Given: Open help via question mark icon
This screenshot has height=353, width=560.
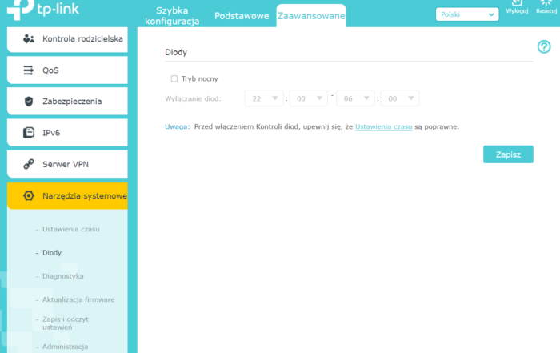Looking at the screenshot, I should pyautogui.click(x=544, y=47).
